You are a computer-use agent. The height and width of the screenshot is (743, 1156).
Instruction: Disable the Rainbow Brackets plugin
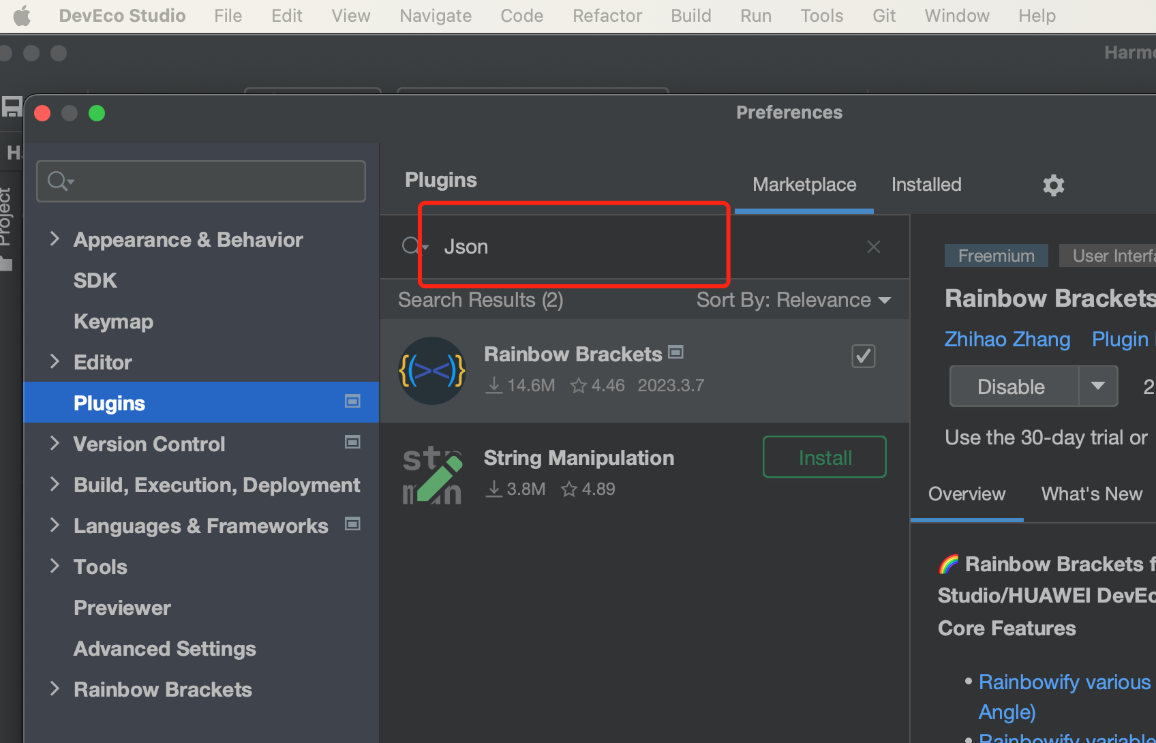tap(1014, 386)
